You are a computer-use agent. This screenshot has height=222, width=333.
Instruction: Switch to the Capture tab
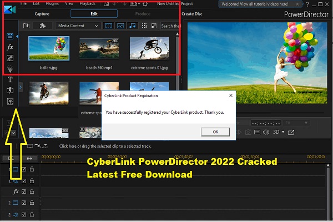42,14
